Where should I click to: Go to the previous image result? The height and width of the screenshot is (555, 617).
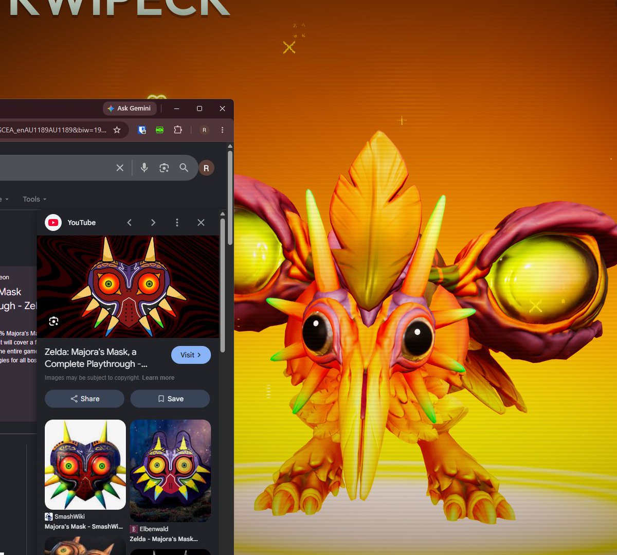click(x=130, y=222)
